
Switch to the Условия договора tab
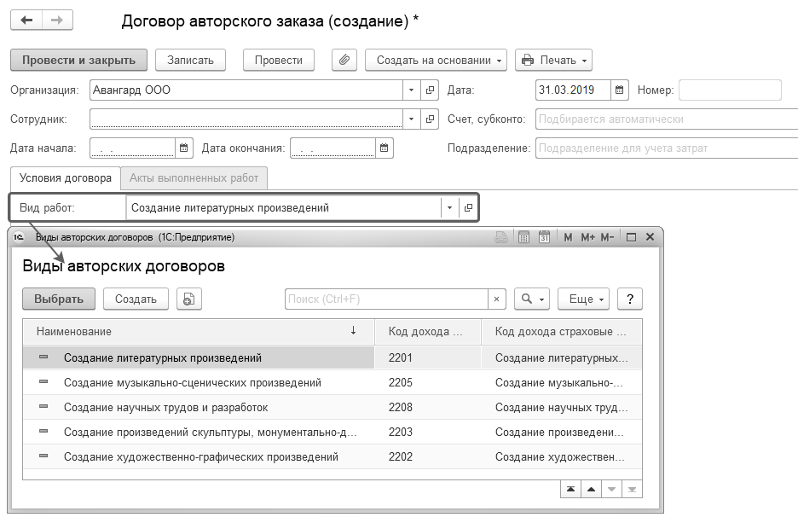(x=65, y=178)
